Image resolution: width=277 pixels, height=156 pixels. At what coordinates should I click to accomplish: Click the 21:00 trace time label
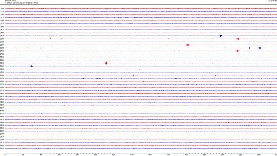(2, 134)
